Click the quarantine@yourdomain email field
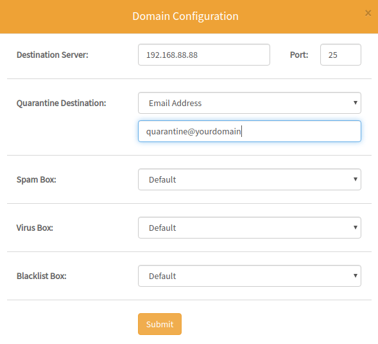This screenshot has width=378, height=344. 250,131
